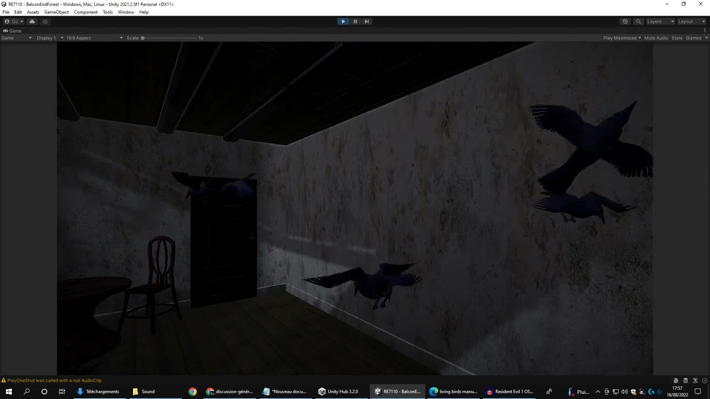Open the Window menu
The image size is (710, 399).
coord(126,12)
